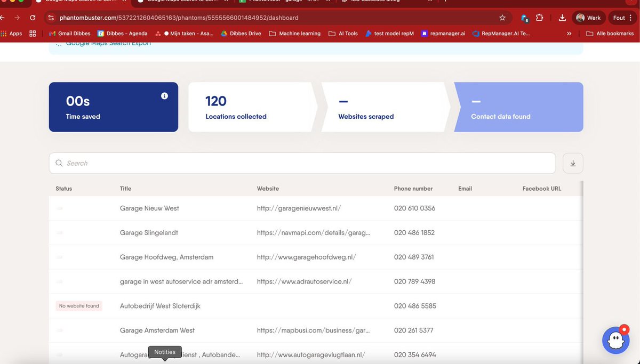Click the page reload icon
Viewport: 640px width, 364px height.
[x=33, y=17]
